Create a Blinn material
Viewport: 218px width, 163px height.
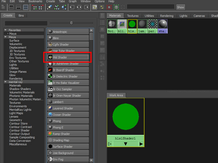(x=68, y=38)
